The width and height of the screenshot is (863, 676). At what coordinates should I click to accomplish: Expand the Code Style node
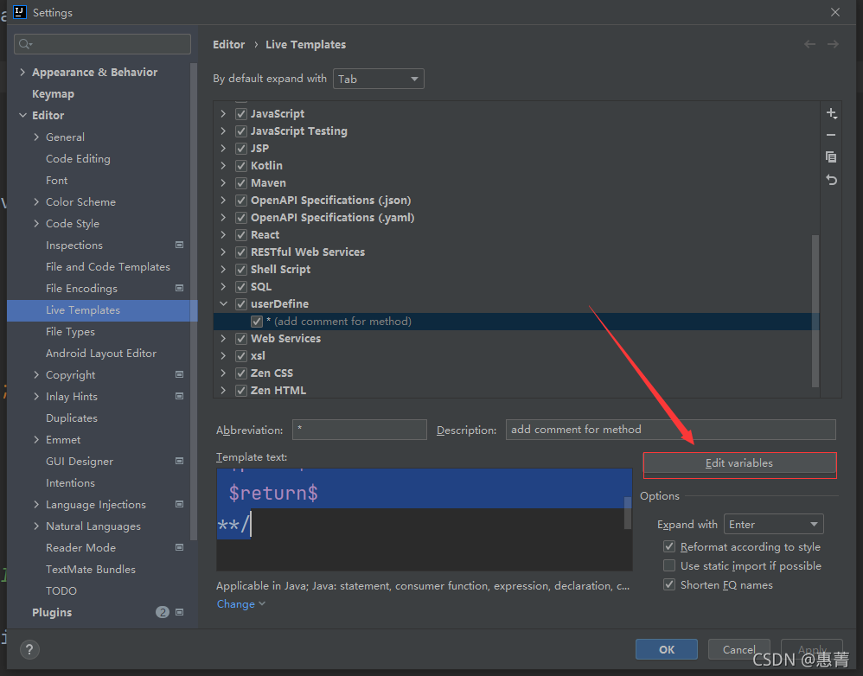pos(36,223)
